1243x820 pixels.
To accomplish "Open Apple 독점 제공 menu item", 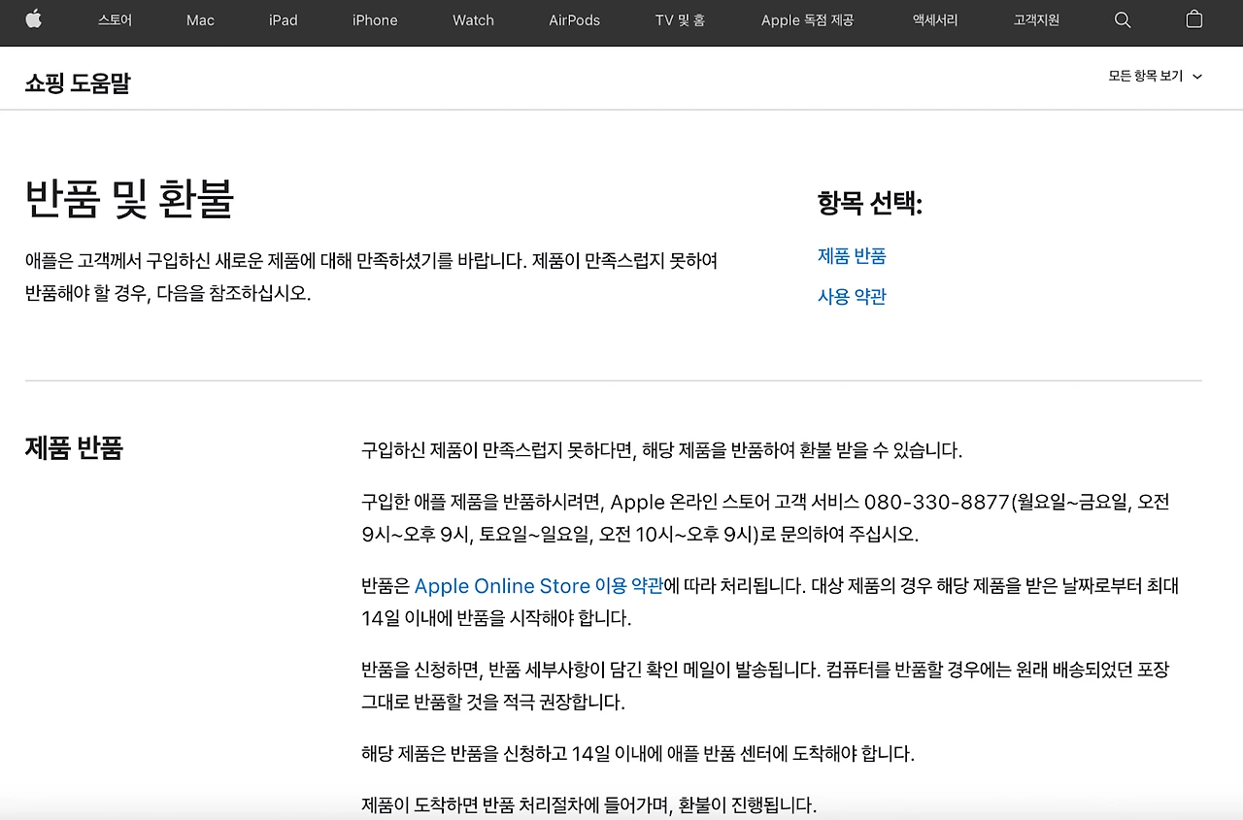I will (808, 20).
